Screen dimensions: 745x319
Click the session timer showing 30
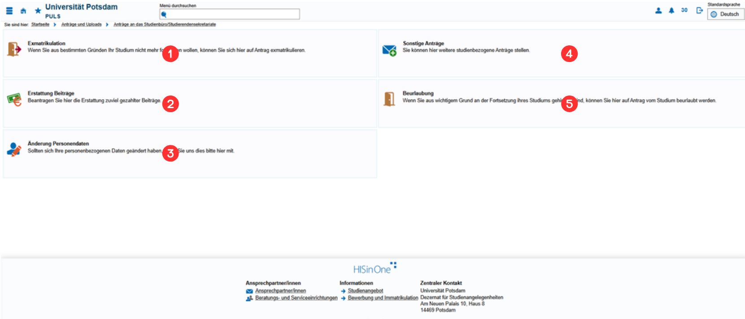point(684,10)
